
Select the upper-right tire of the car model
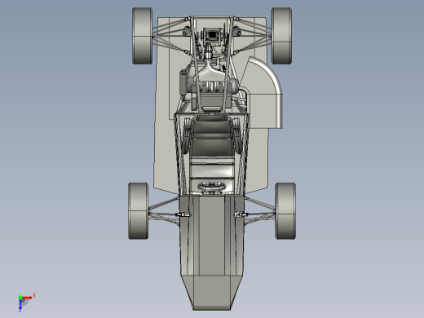(281, 36)
